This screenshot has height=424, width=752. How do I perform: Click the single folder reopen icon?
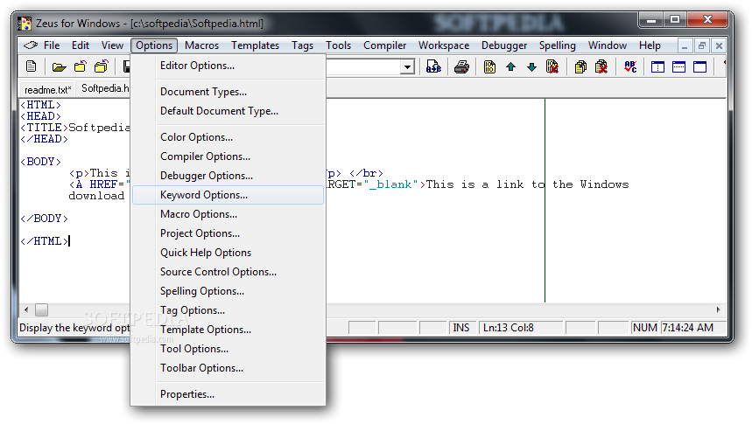(80, 66)
